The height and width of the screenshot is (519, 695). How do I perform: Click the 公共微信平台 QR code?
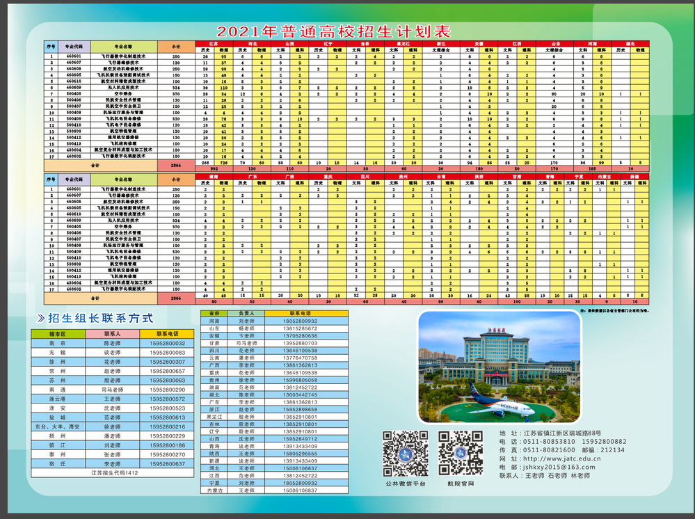tap(406, 454)
